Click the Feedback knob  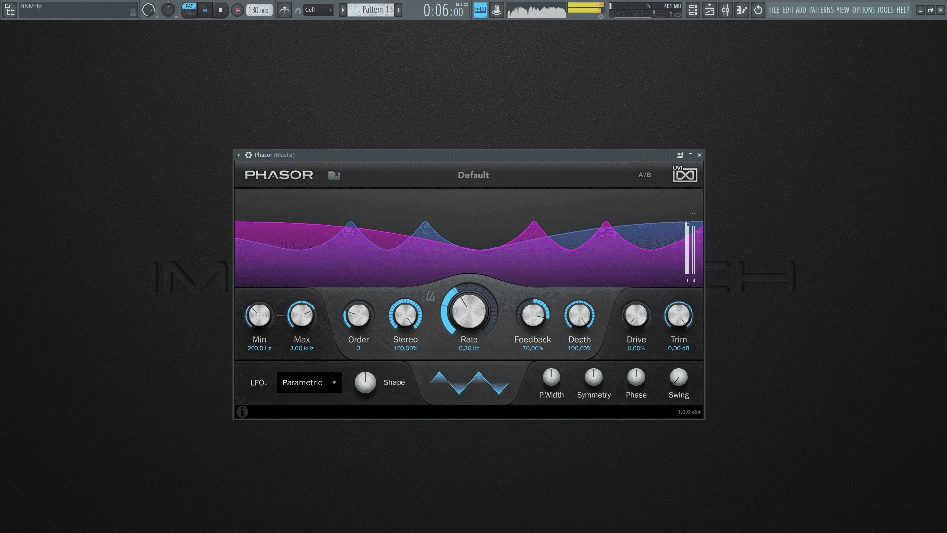[533, 315]
